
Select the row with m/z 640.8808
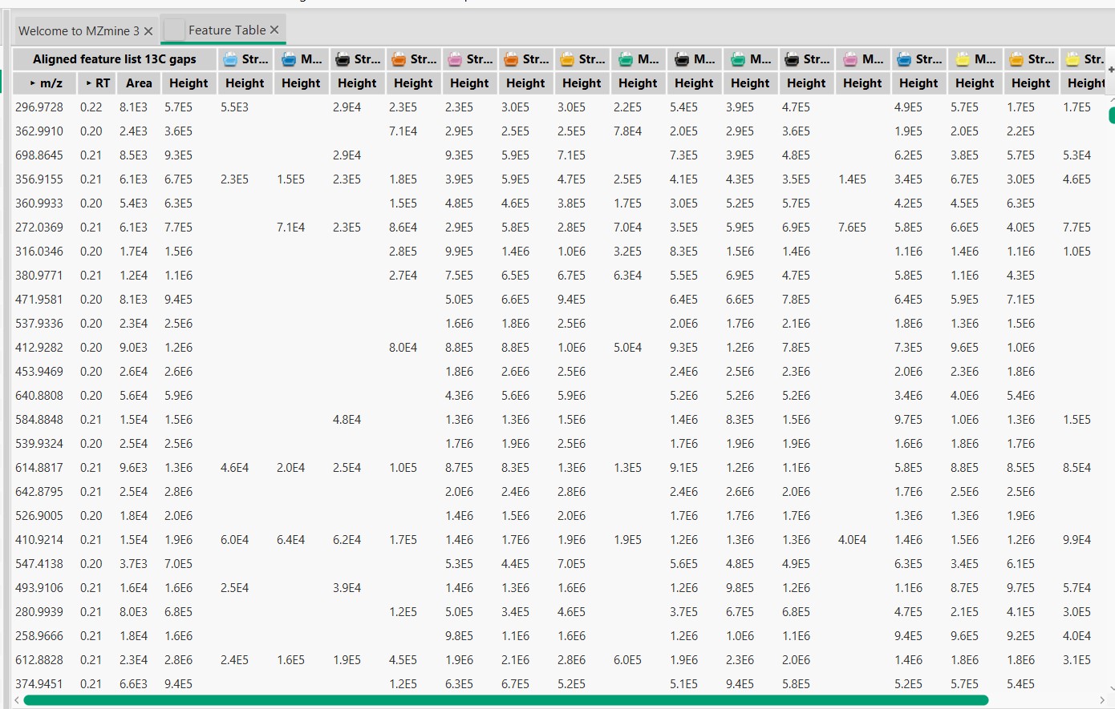coord(39,396)
